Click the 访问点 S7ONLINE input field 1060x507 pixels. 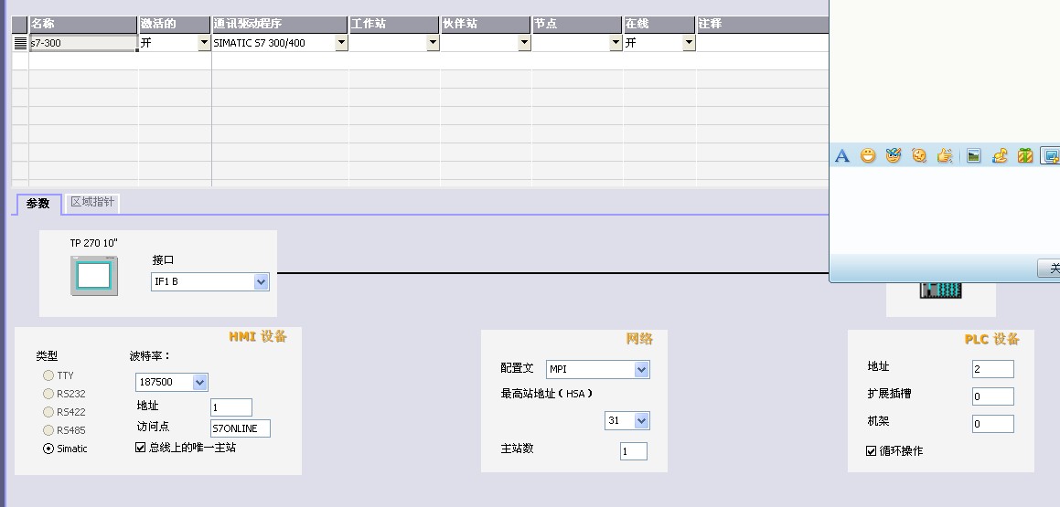[240, 428]
